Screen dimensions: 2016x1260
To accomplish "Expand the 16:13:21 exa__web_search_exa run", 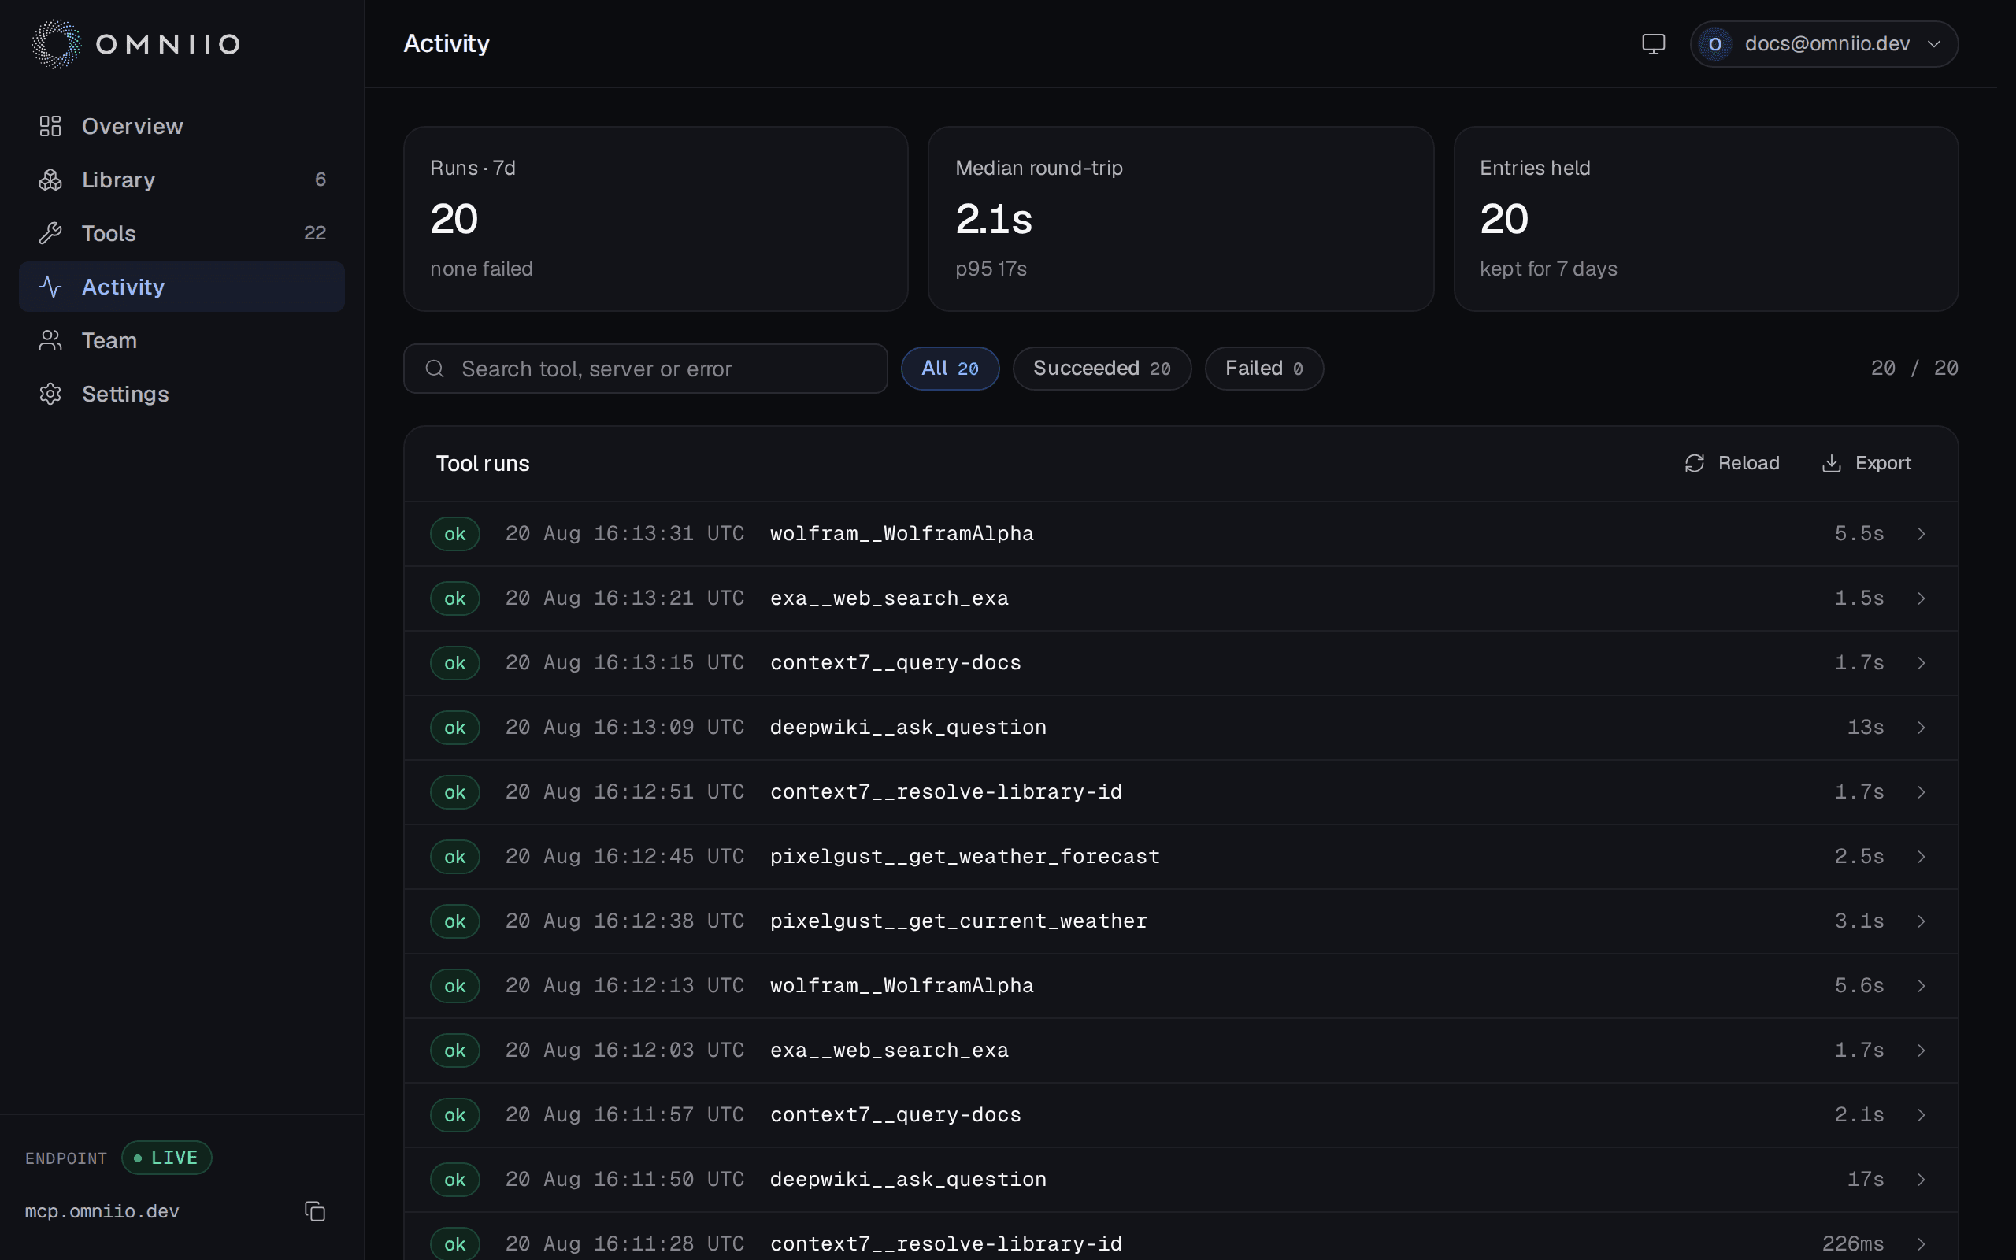I will click(x=1180, y=598).
